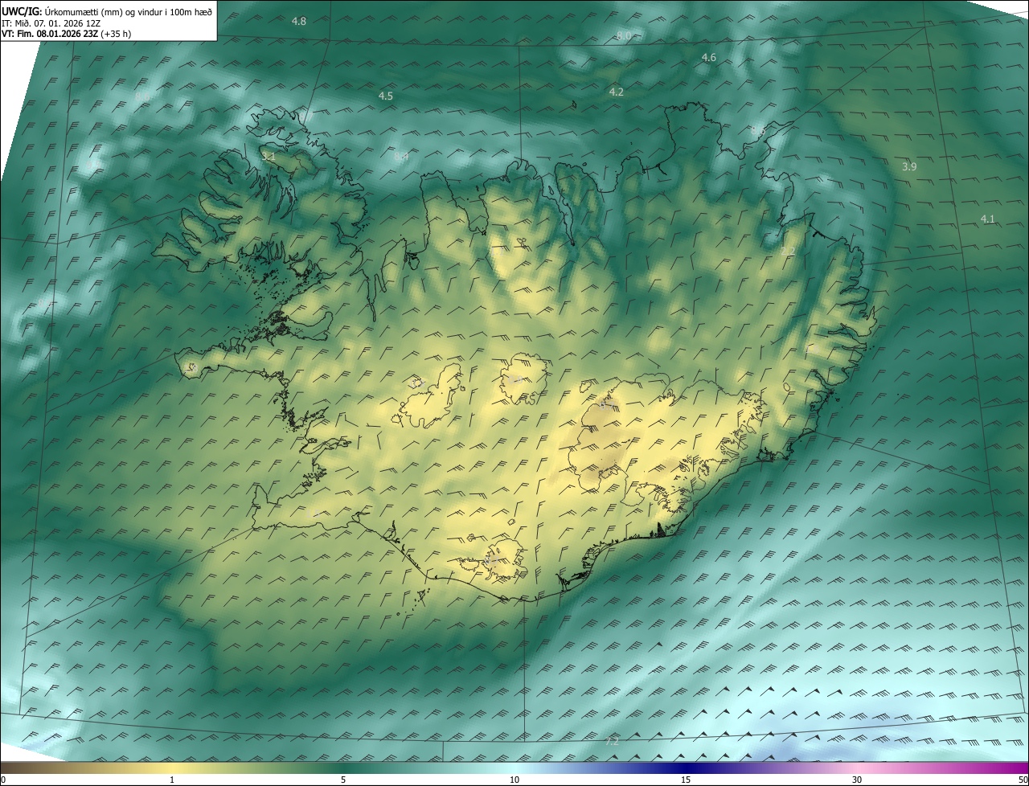Click the title 'UWC/IG: Úrkomumætti (mm) og vindur í 100m hæð'
The width and height of the screenshot is (1029, 786).
pyautogui.click(x=107, y=10)
